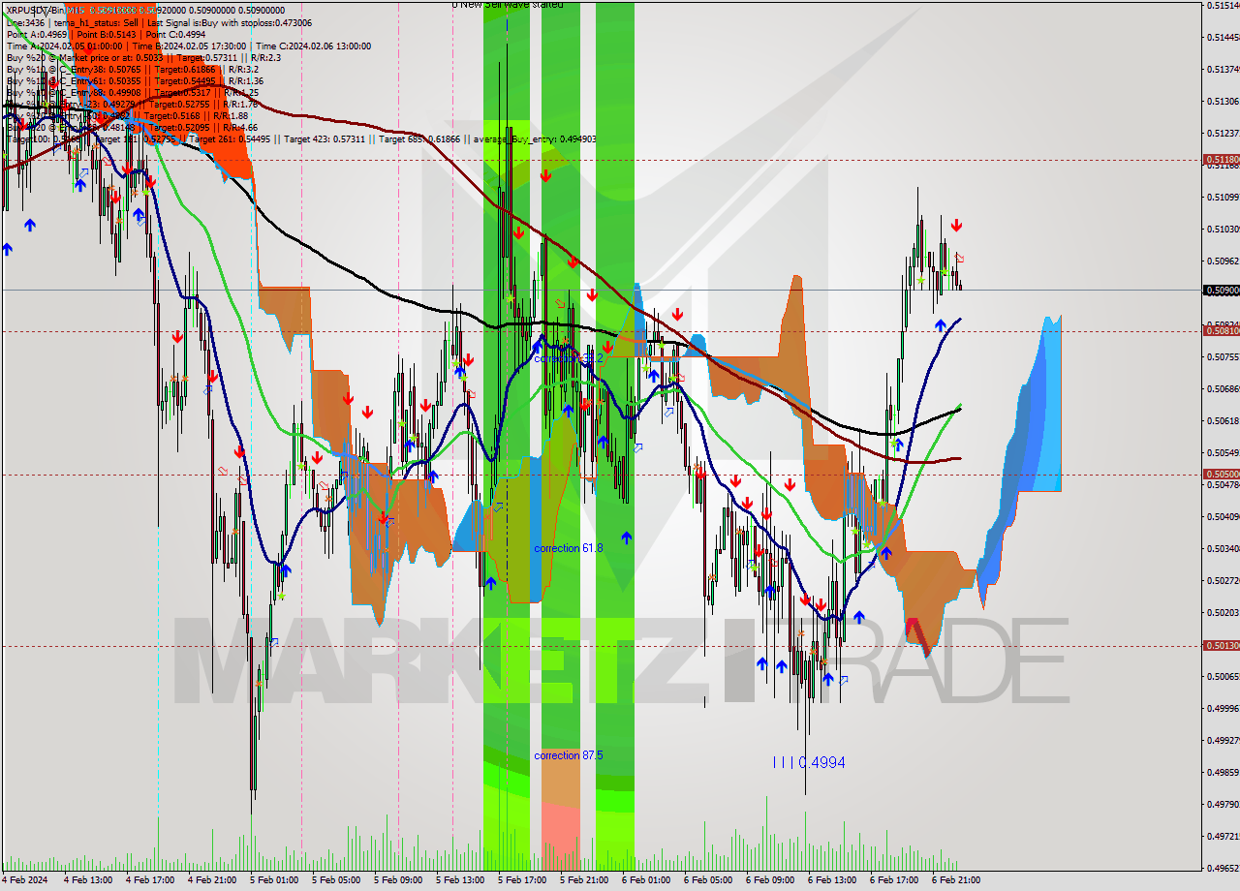The height and width of the screenshot is (891, 1240).
Task: Click the '5 Feb 09:00' time axis label
Action: click(x=398, y=880)
